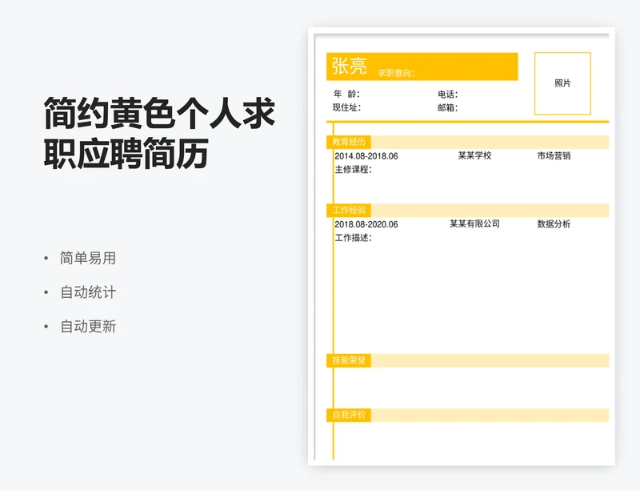Click the name 张亮 in resume header

pos(349,66)
